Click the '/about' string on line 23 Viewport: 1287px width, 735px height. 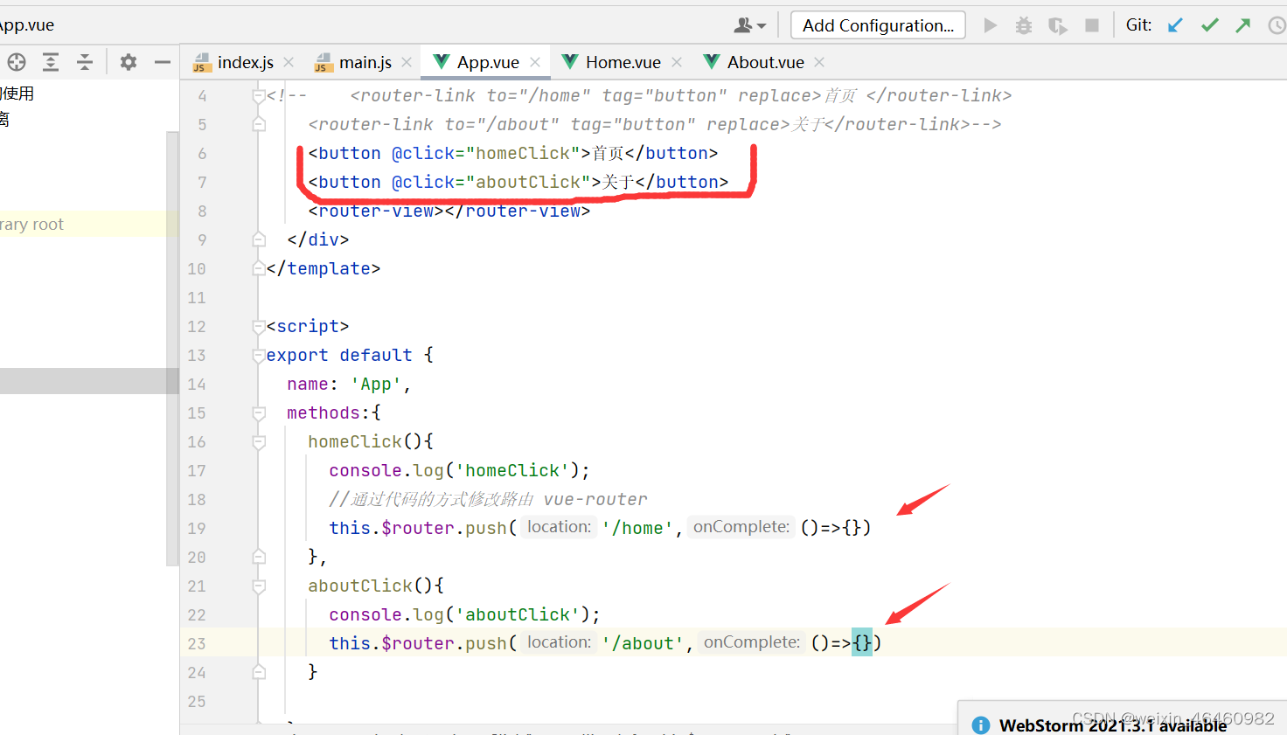point(643,644)
